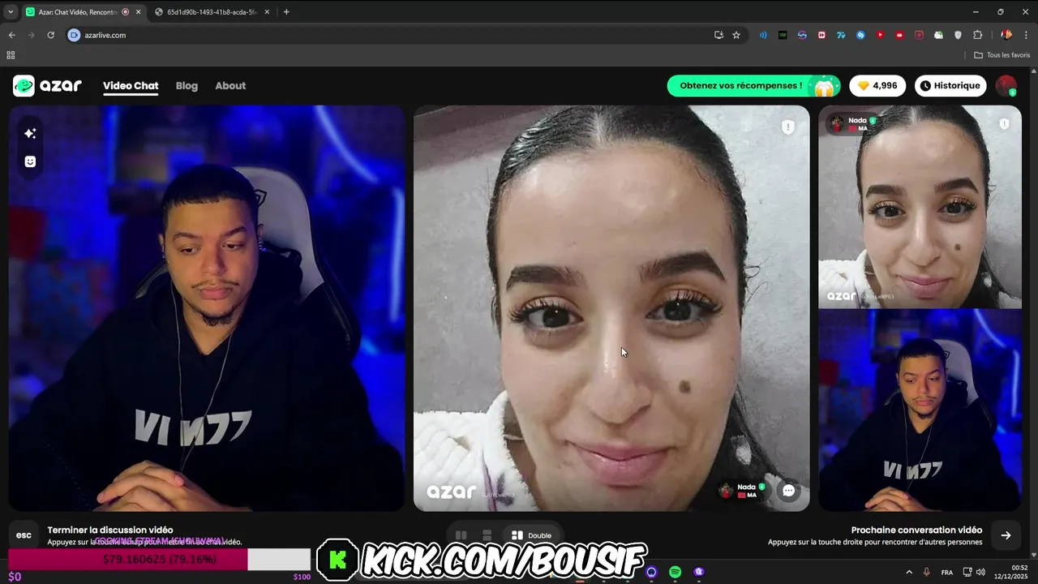Click the blue sound waves extension icon
Screen dimensions: 1038x584
tap(763, 35)
